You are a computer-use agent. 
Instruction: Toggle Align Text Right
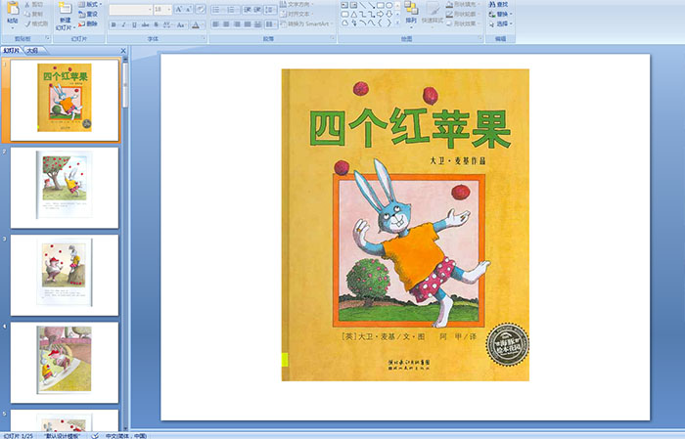(237, 24)
